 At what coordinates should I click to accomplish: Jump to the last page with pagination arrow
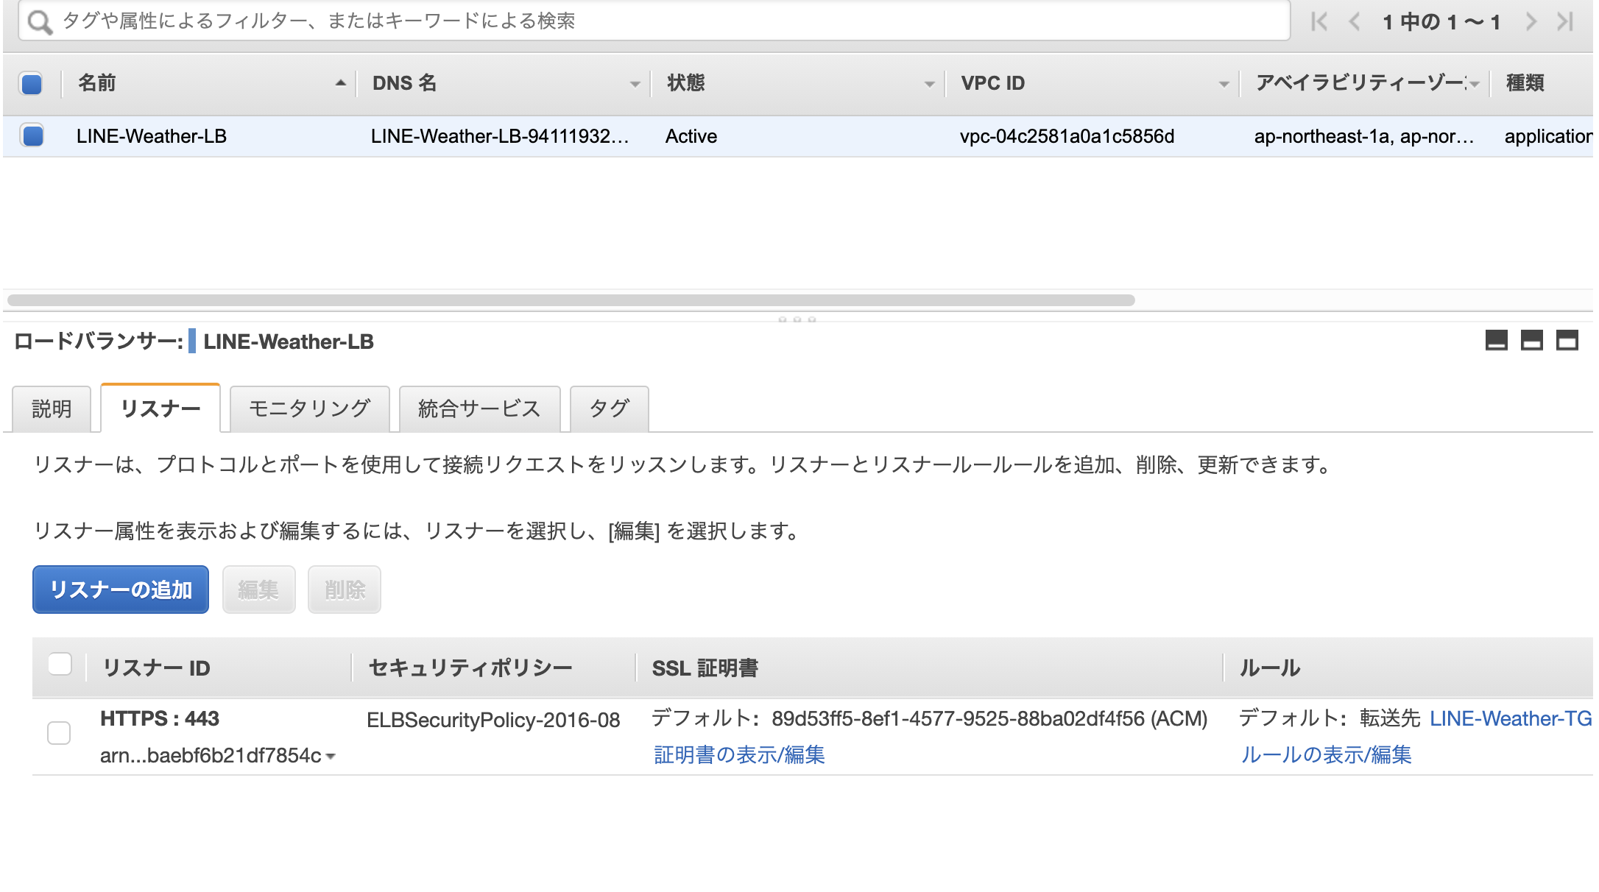point(1565,21)
